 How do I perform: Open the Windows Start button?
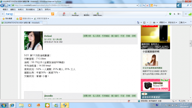[4, 105]
